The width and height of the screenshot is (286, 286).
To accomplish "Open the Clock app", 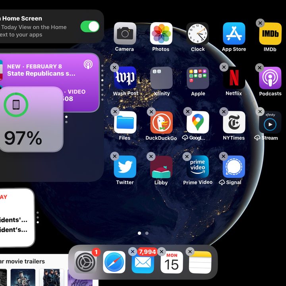I will (x=197, y=33).
